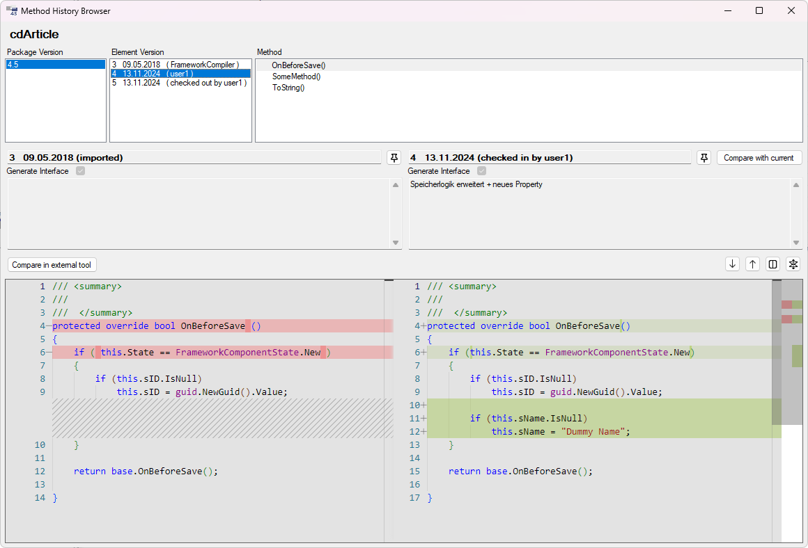Toggle left Generate Interface checkbox
Image resolution: width=808 pixels, height=548 pixels.
click(x=80, y=171)
